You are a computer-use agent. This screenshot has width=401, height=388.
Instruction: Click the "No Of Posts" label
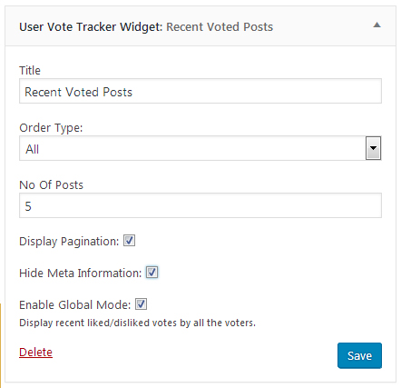tap(51, 185)
